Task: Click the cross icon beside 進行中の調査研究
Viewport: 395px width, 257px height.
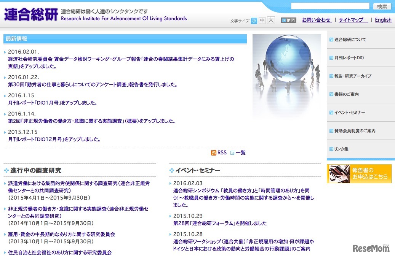Action: click(6, 170)
